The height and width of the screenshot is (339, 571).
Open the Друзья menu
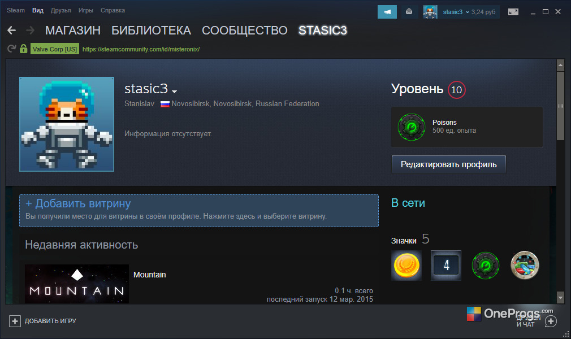pyautogui.click(x=61, y=10)
